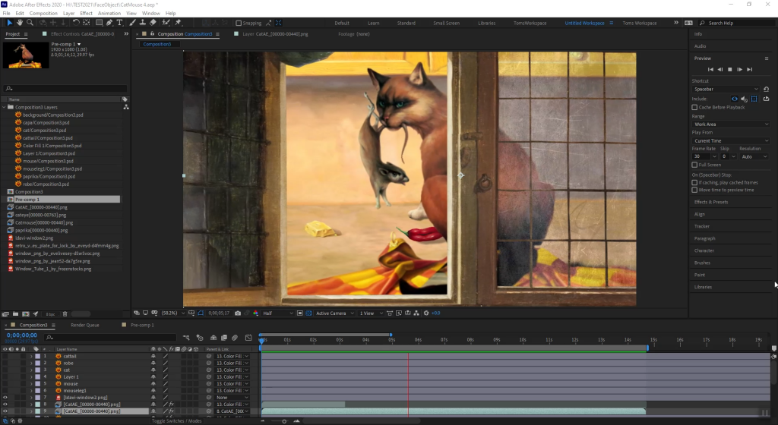
Task: Open viewer magnification 58.2% dropdown
Action: (x=172, y=313)
